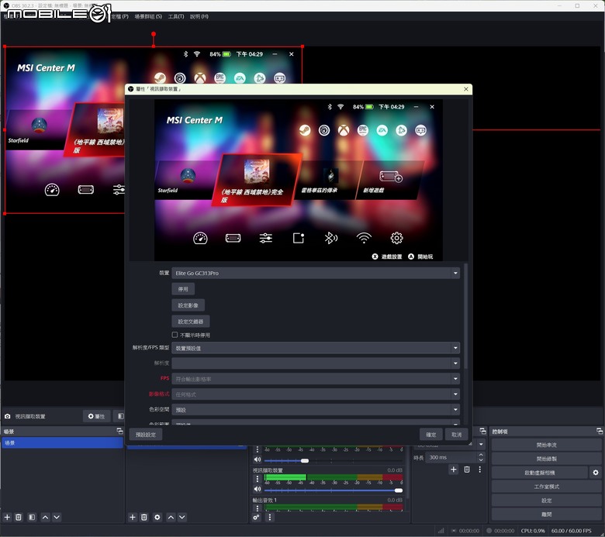Viewport: 605px width, 537px height.
Task: Click Wi-Fi icon in MSI Center preview row
Action: 364,238
